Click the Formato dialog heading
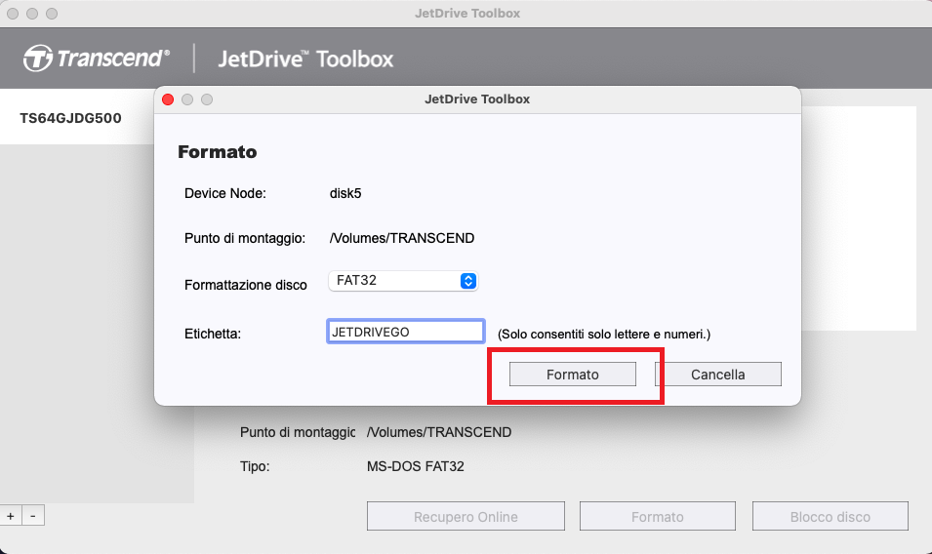Image resolution: width=932 pixels, height=554 pixels. coord(218,152)
